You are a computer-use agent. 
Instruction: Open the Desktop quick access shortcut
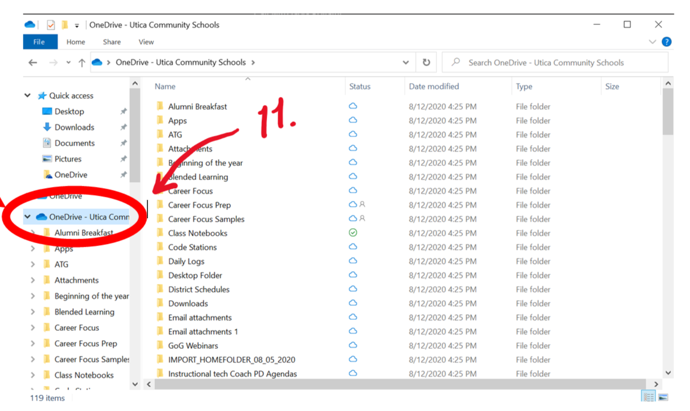click(x=69, y=111)
